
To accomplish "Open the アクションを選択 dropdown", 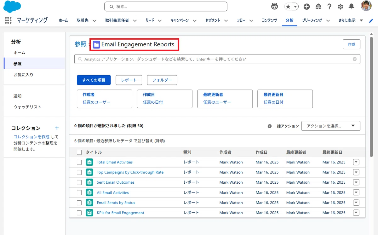I will (331, 126).
